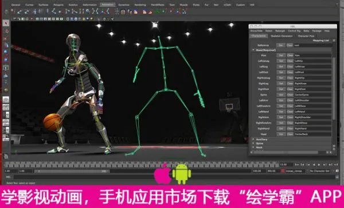Switch to single perspective view layout
Screen dimensions: 344x208
(6, 100)
